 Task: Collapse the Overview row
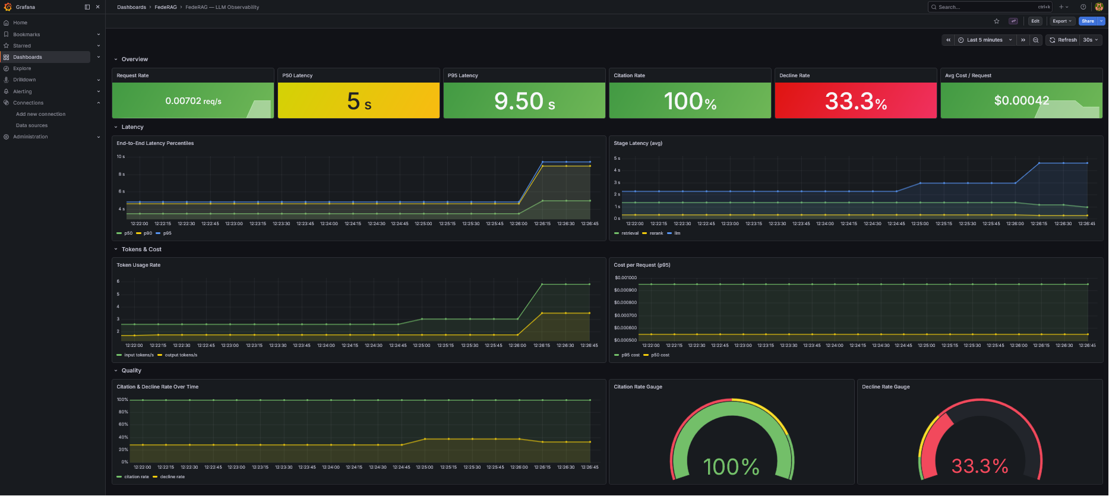tap(116, 59)
